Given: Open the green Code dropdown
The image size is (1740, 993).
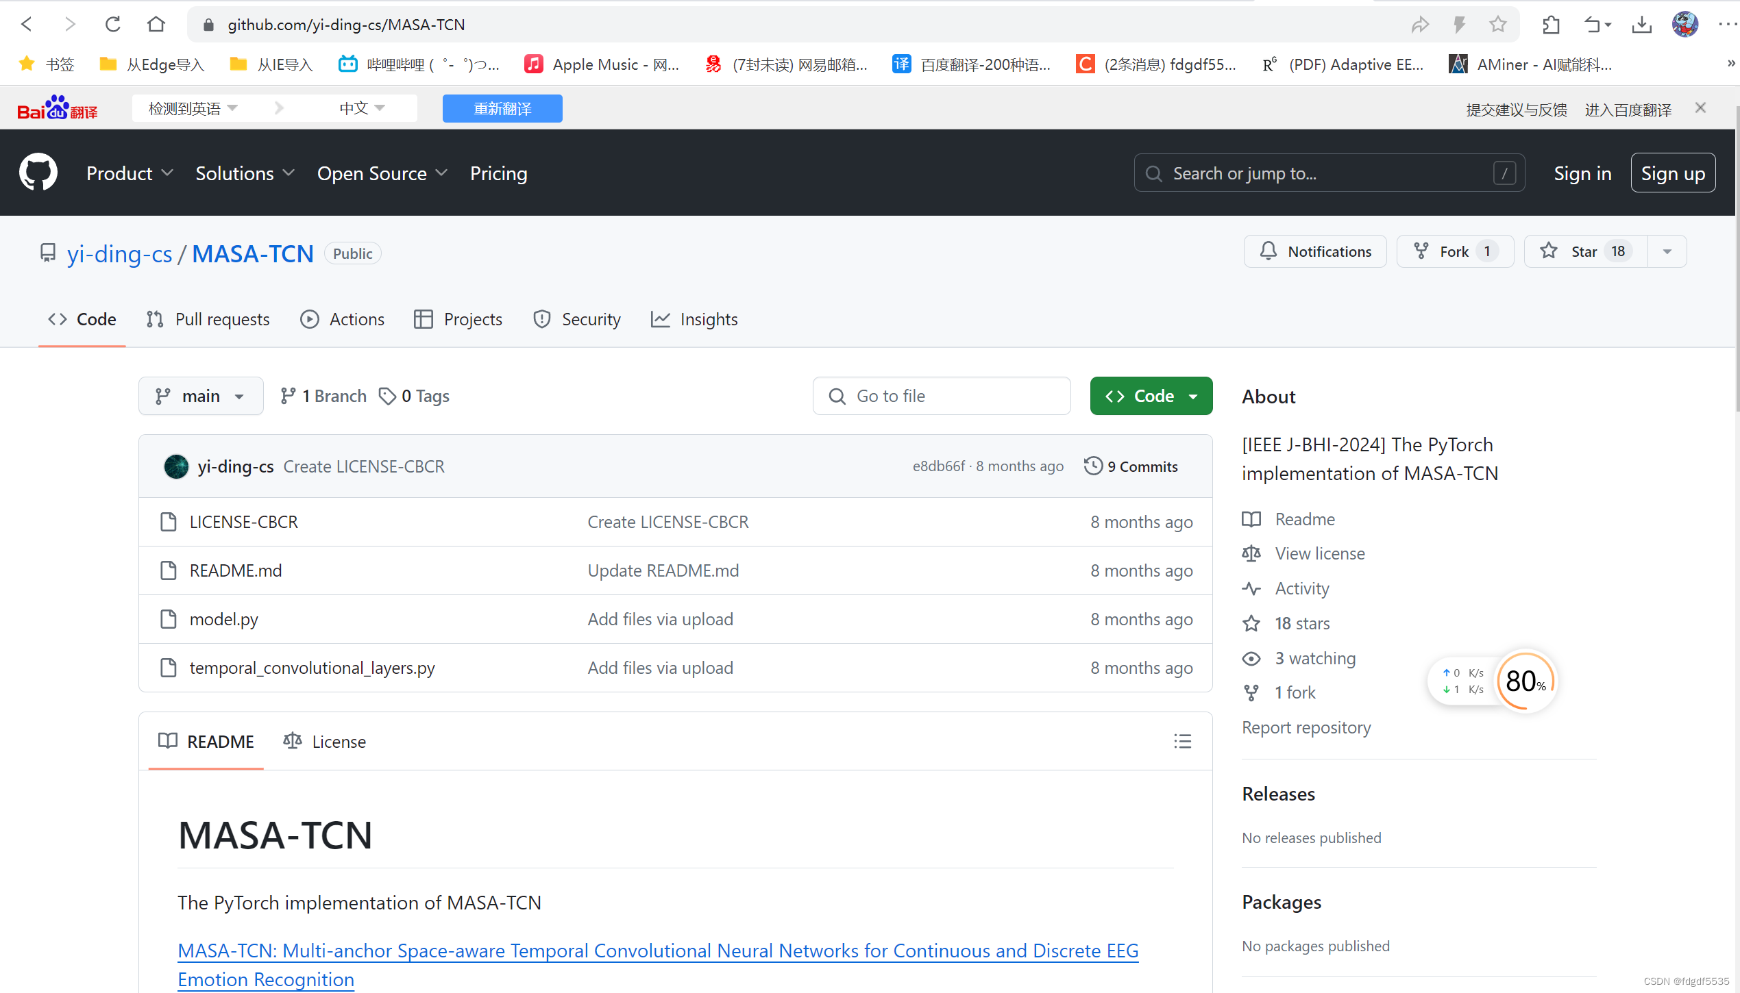Looking at the screenshot, I should [1151, 396].
